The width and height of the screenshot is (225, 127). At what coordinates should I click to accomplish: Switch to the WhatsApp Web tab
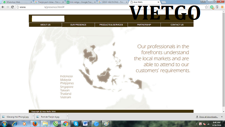pos(16,2)
